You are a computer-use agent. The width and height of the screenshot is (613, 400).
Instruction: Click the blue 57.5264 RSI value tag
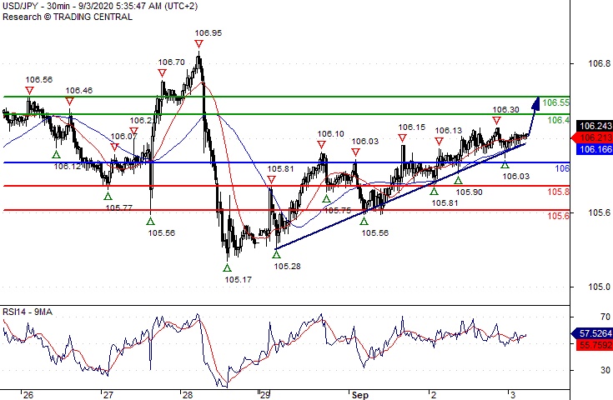tap(592, 333)
